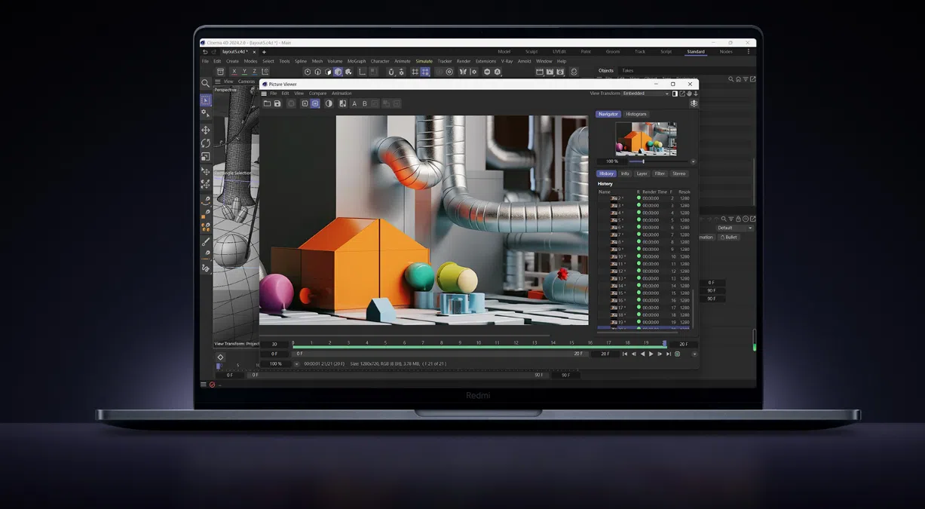This screenshot has height=509, width=925.
Task: Open the Compare menu in Picture Viewer
Action: click(318, 94)
